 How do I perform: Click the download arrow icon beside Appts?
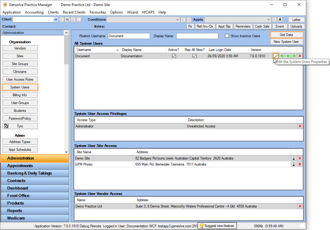pyautogui.click(x=280, y=19)
